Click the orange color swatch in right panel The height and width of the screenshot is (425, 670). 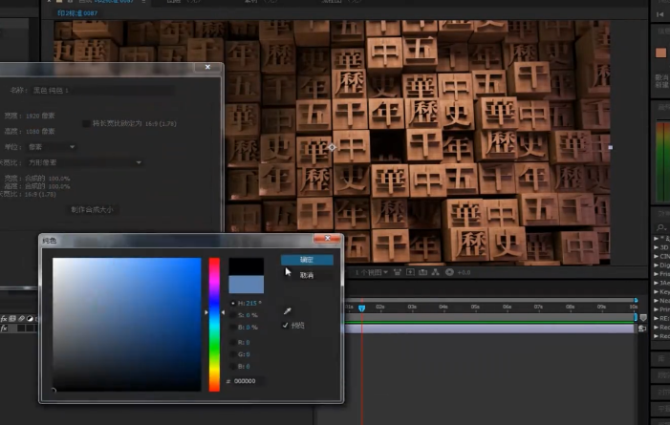[660, 53]
